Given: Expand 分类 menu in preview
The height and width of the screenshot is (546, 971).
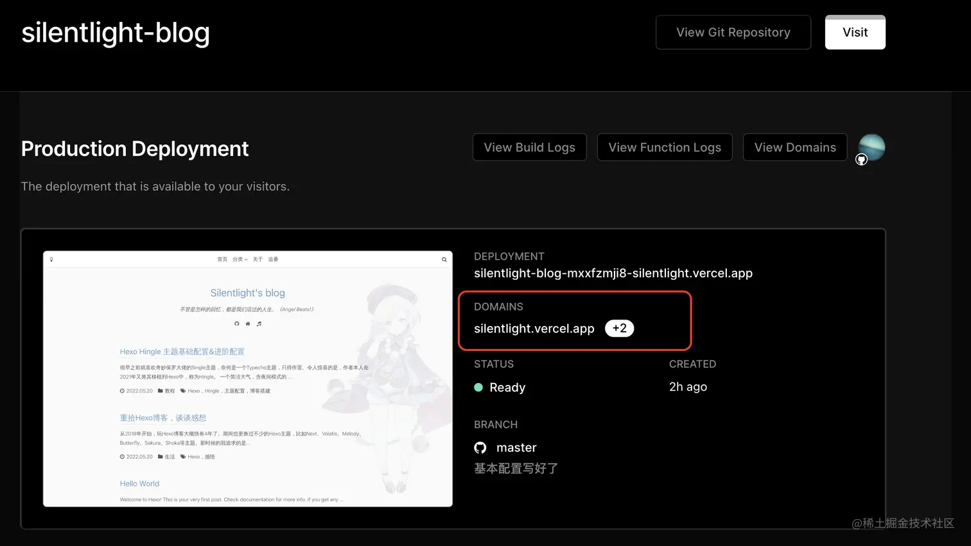Looking at the screenshot, I should 240,259.
